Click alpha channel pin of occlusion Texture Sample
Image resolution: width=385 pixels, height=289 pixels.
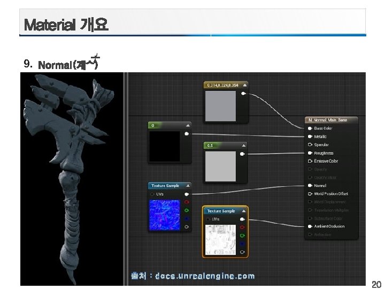coord(242,252)
